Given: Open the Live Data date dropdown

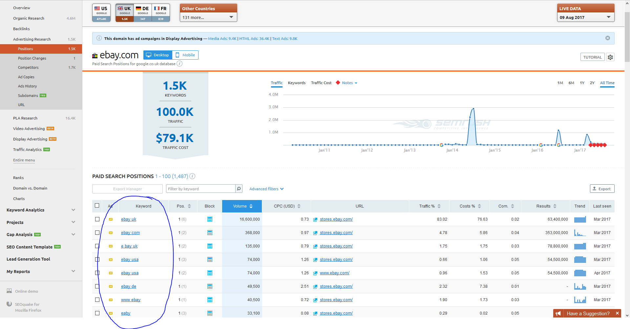Looking at the screenshot, I should click(586, 17).
